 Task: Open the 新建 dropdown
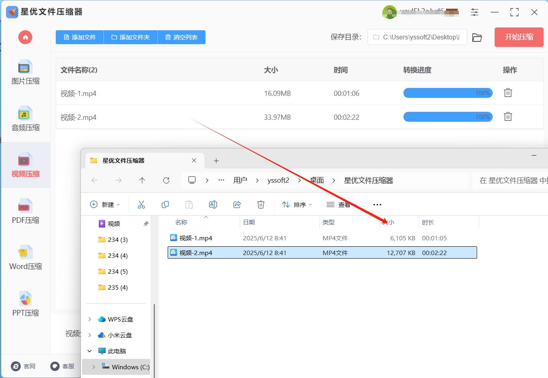(105, 205)
